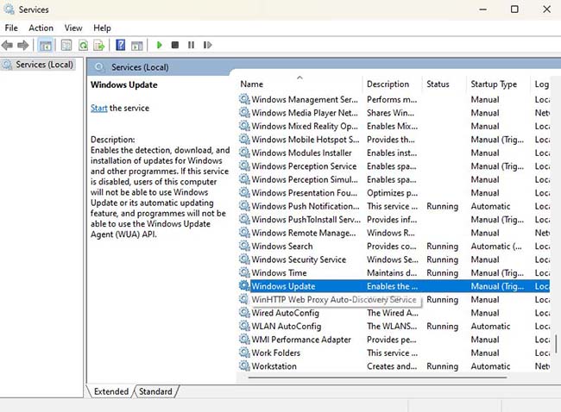
Task: Click gear icon of Wired AutoConfig row
Action: coord(244,313)
